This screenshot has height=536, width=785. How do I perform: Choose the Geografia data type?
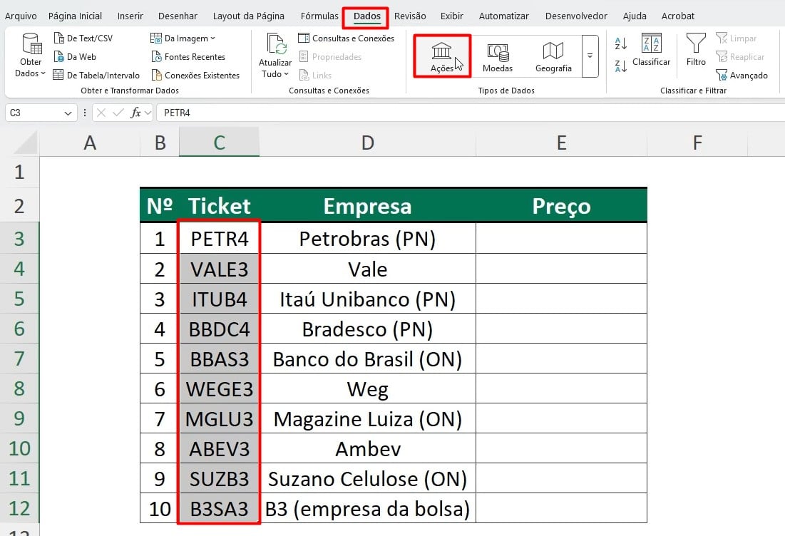point(553,57)
